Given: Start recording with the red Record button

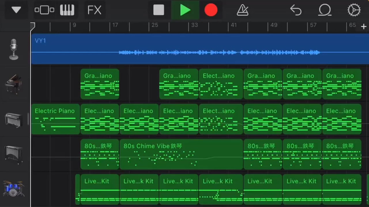Looking at the screenshot, I should pos(211,10).
